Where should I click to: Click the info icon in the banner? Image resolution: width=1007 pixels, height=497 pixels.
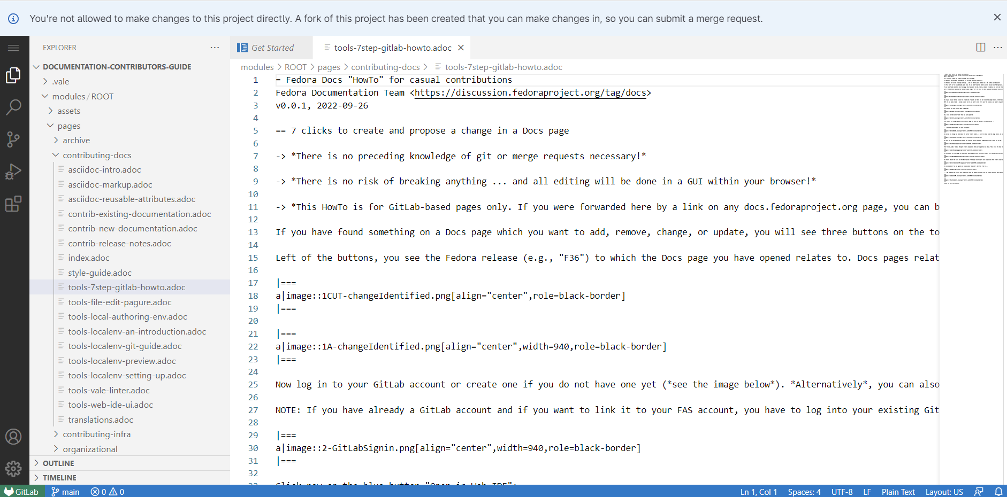[x=13, y=19]
